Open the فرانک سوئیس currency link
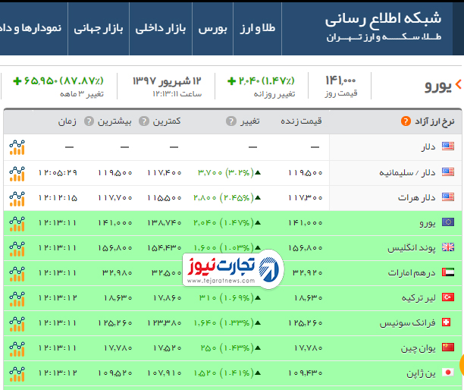Screen dimensions: 464x390 (x=407, y=322)
